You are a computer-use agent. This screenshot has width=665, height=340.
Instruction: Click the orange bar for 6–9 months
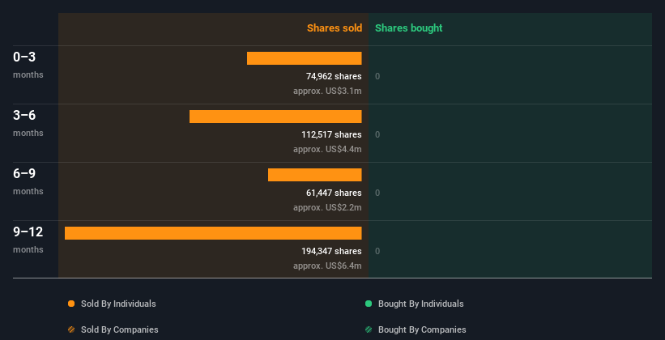pos(315,175)
